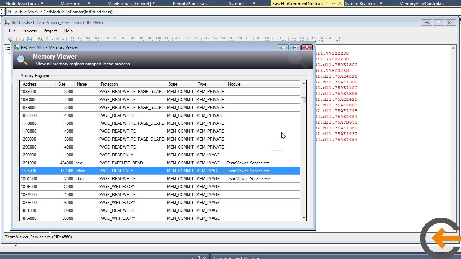
Task: Select the memory region row 10E9000
Action: tap(160, 108)
